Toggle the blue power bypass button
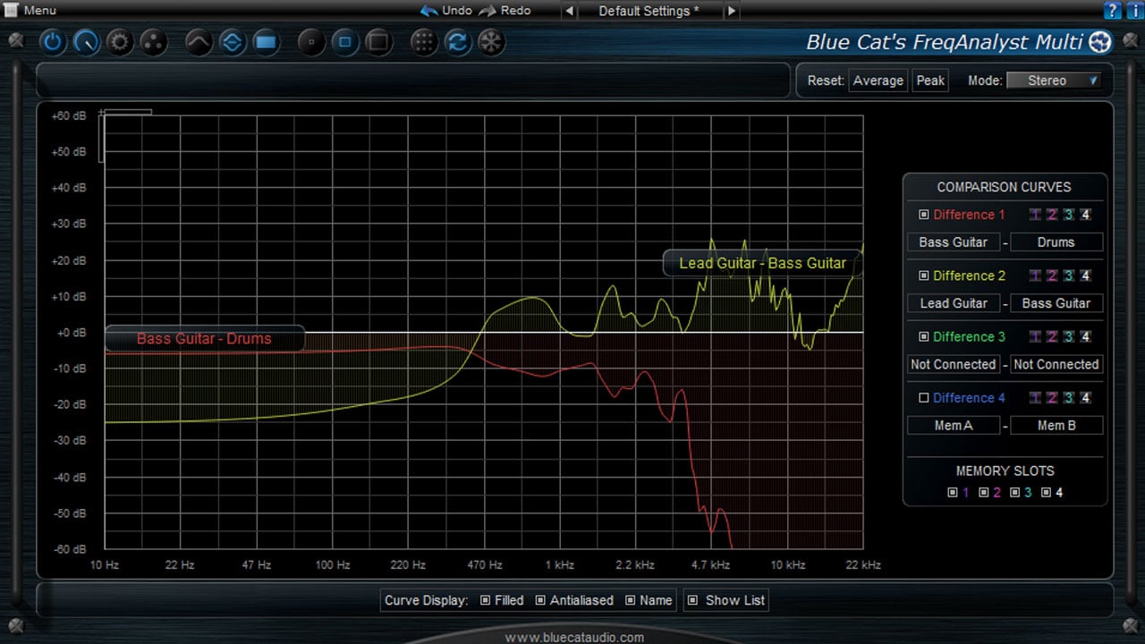The image size is (1145, 644). click(53, 42)
